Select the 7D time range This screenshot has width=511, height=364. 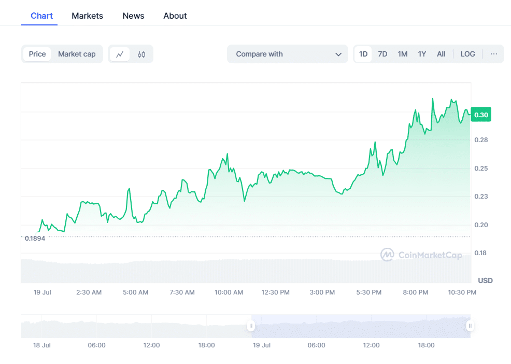[382, 54]
